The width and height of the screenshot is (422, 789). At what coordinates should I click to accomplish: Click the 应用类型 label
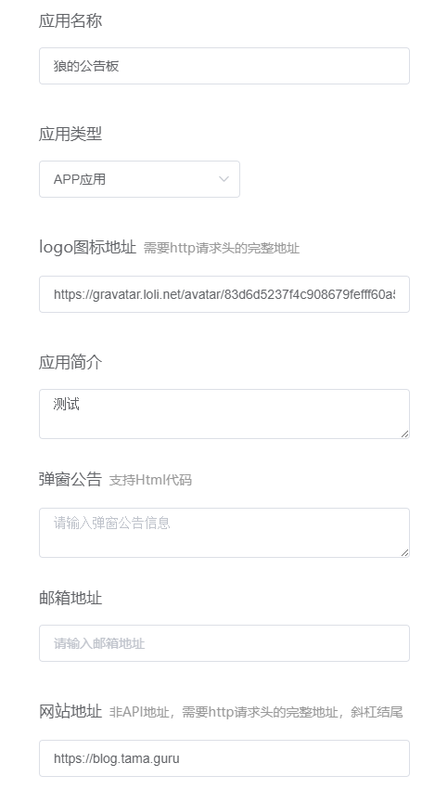70,134
